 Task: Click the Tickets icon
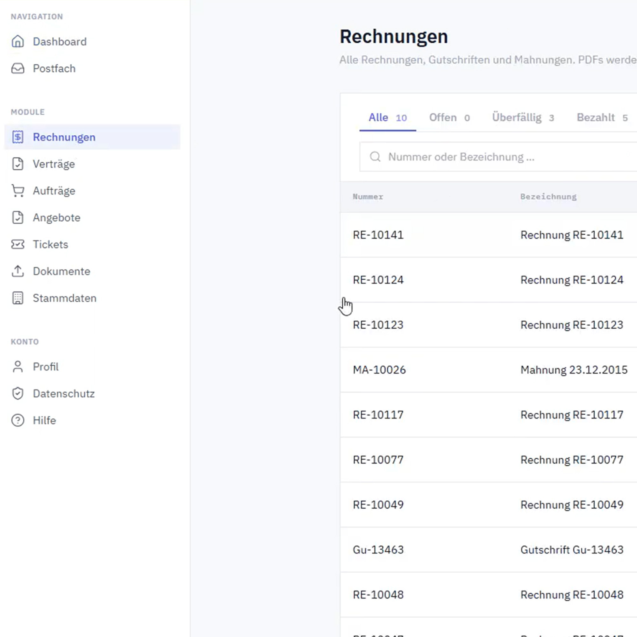coord(18,244)
